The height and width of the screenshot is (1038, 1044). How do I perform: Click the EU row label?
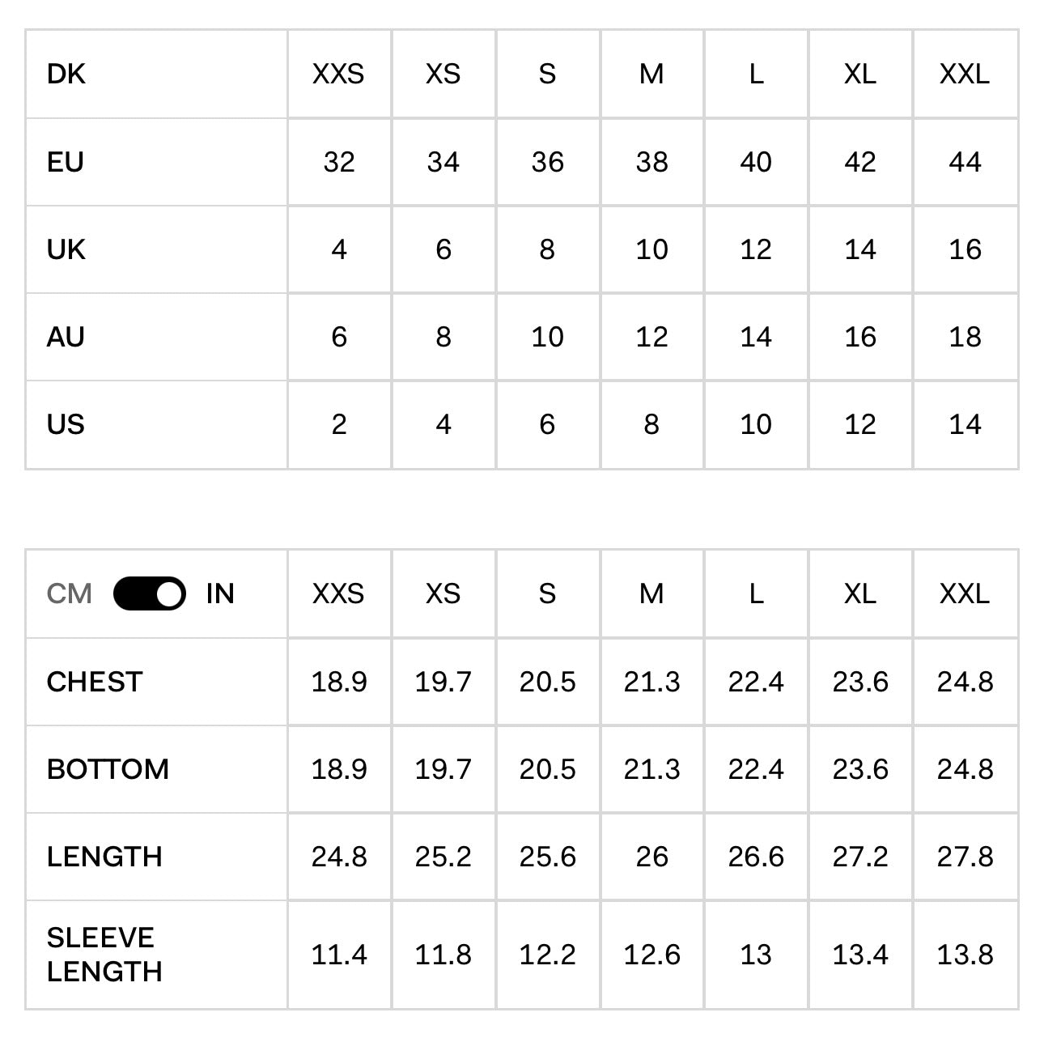(x=66, y=162)
